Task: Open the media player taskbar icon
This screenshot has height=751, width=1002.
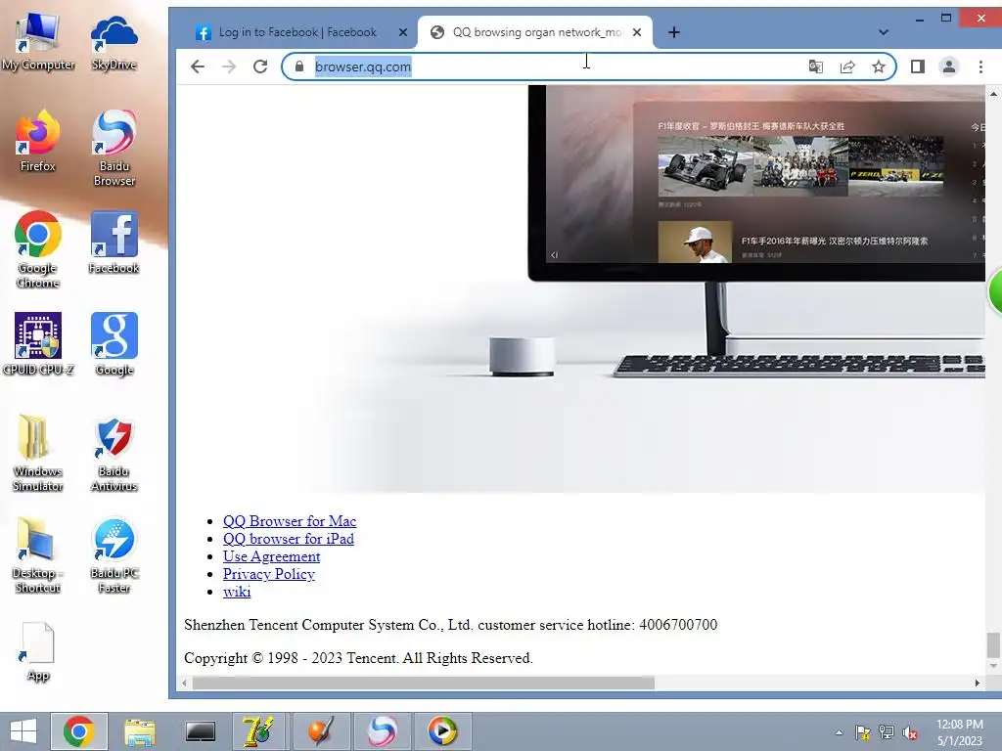Action: pyautogui.click(x=442, y=731)
